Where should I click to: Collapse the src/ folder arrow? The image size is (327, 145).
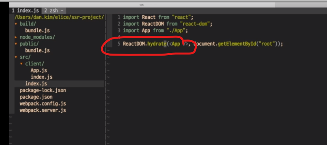point(16,57)
